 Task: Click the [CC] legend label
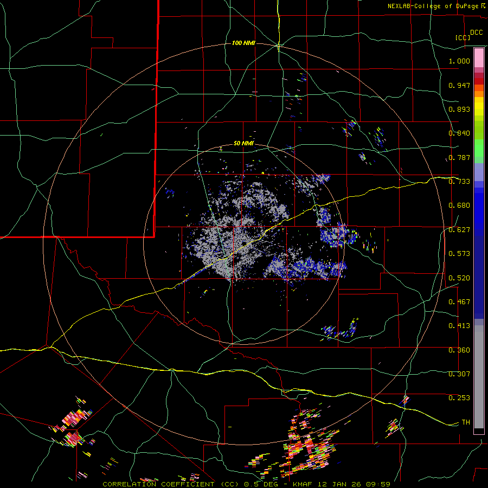click(x=463, y=37)
